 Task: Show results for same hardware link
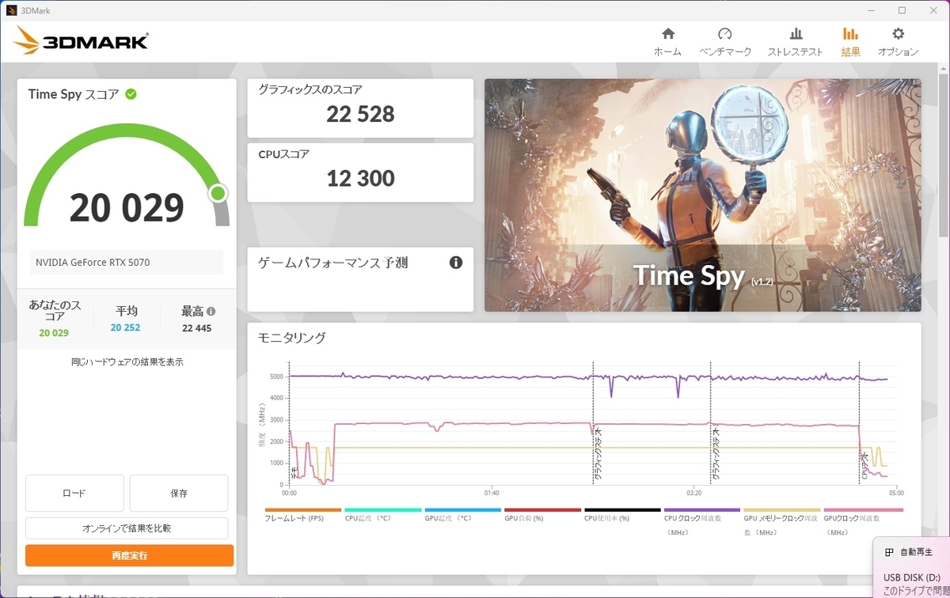[127, 361]
